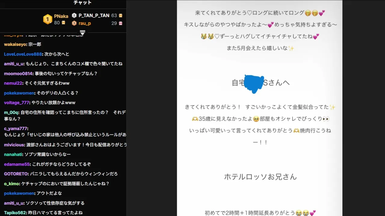This screenshot has height=216, width=385.
Task: Click the gift icon beside PNaka's 80
Action: [x=63, y=22]
